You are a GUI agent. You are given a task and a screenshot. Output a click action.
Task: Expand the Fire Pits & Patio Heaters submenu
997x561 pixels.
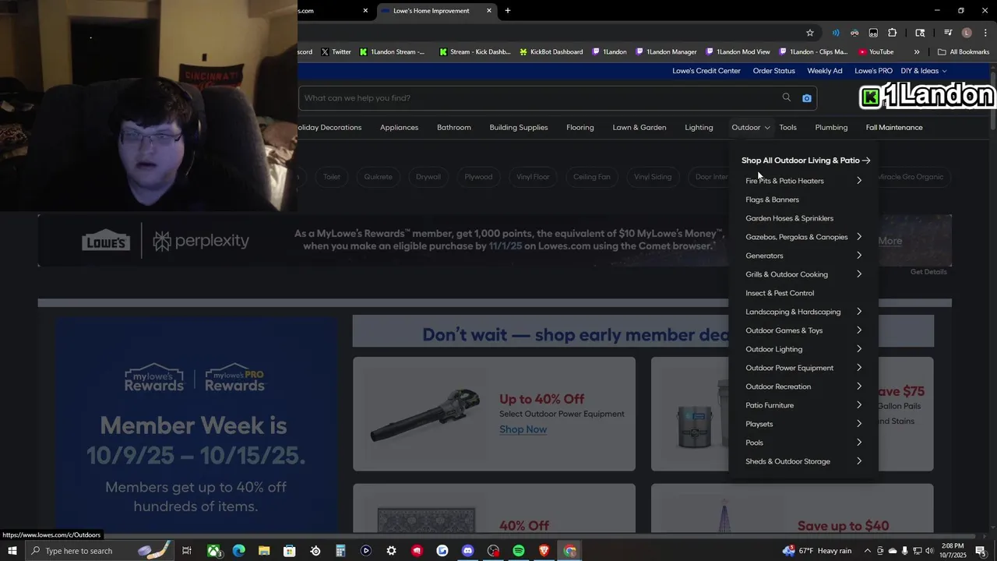pyautogui.click(x=859, y=181)
